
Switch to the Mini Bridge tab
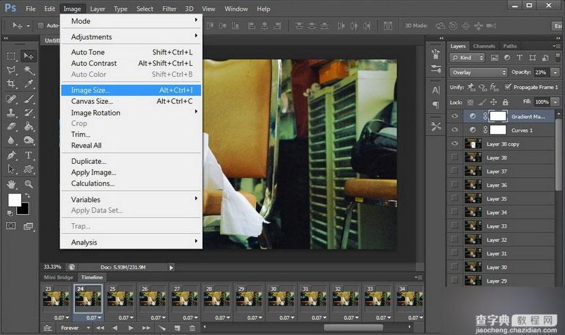coord(59,277)
